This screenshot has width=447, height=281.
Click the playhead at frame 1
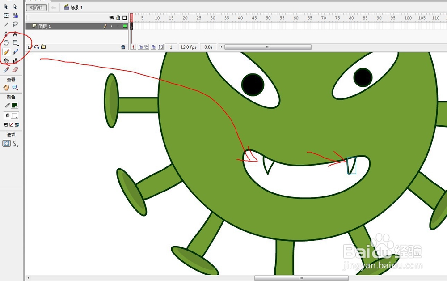pos(131,18)
